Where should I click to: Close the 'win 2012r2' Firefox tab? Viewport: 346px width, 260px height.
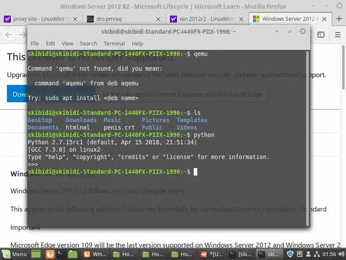click(241, 19)
